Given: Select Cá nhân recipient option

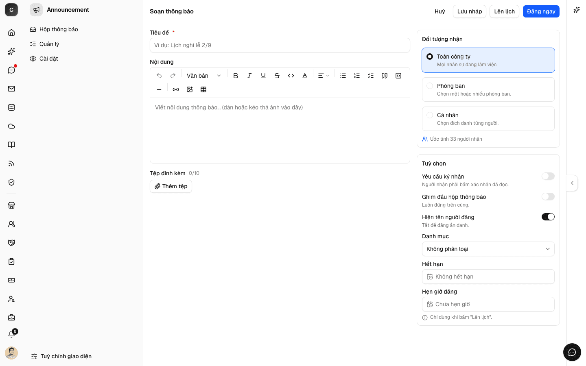Looking at the screenshot, I should [488, 119].
